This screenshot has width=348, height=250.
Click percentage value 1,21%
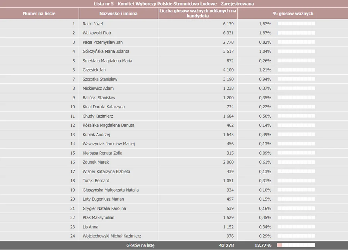tap(265, 70)
